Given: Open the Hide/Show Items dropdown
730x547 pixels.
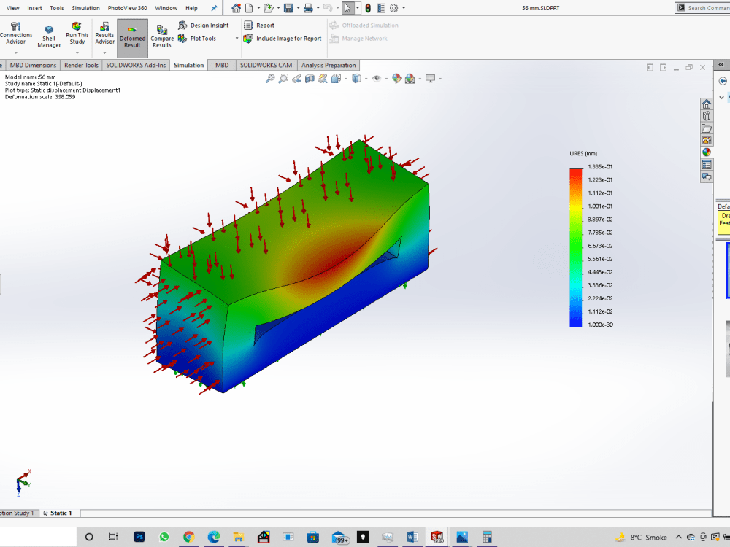Looking at the screenshot, I should pyautogui.click(x=385, y=78).
